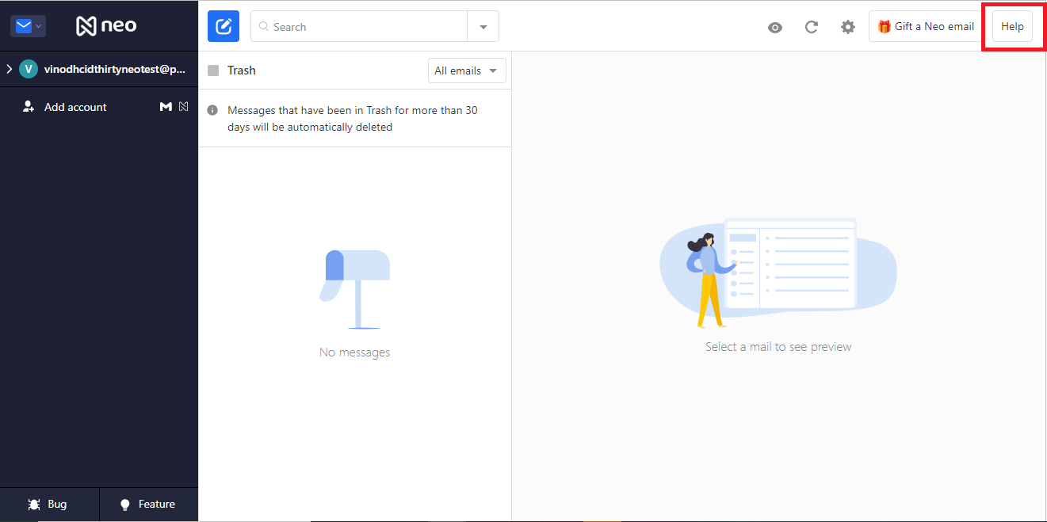Click the add-person icon beside Add account

pos(29,106)
